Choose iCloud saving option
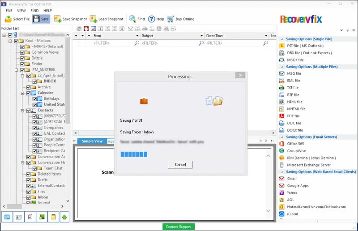This screenshot has width=358, height=231. (289, 214)
